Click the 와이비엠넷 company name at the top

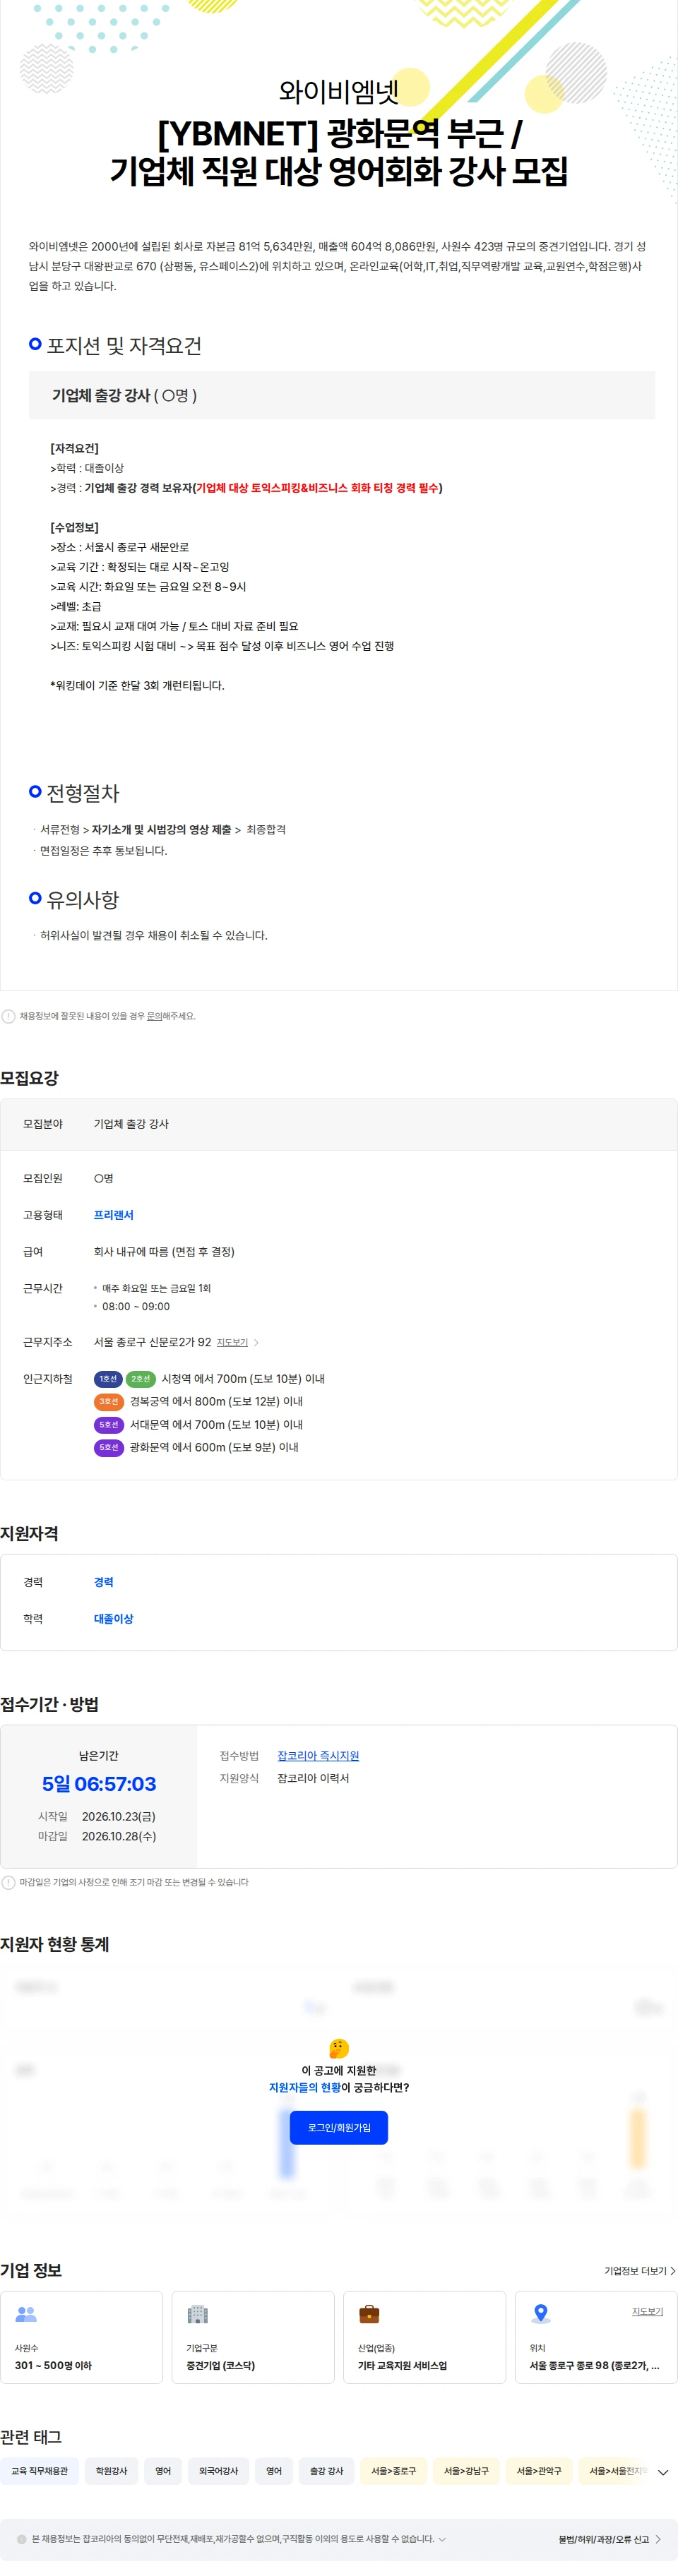(x=339, y=92)
